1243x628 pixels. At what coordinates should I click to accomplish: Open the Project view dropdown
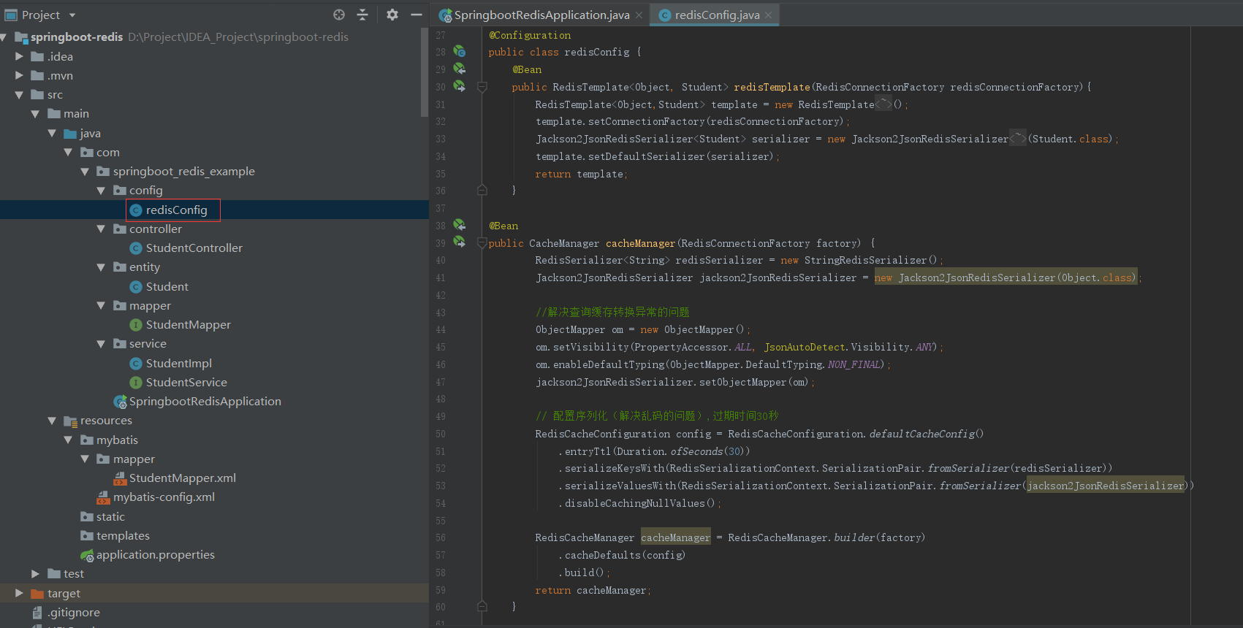pyautogui.click(x=72, y=15)
